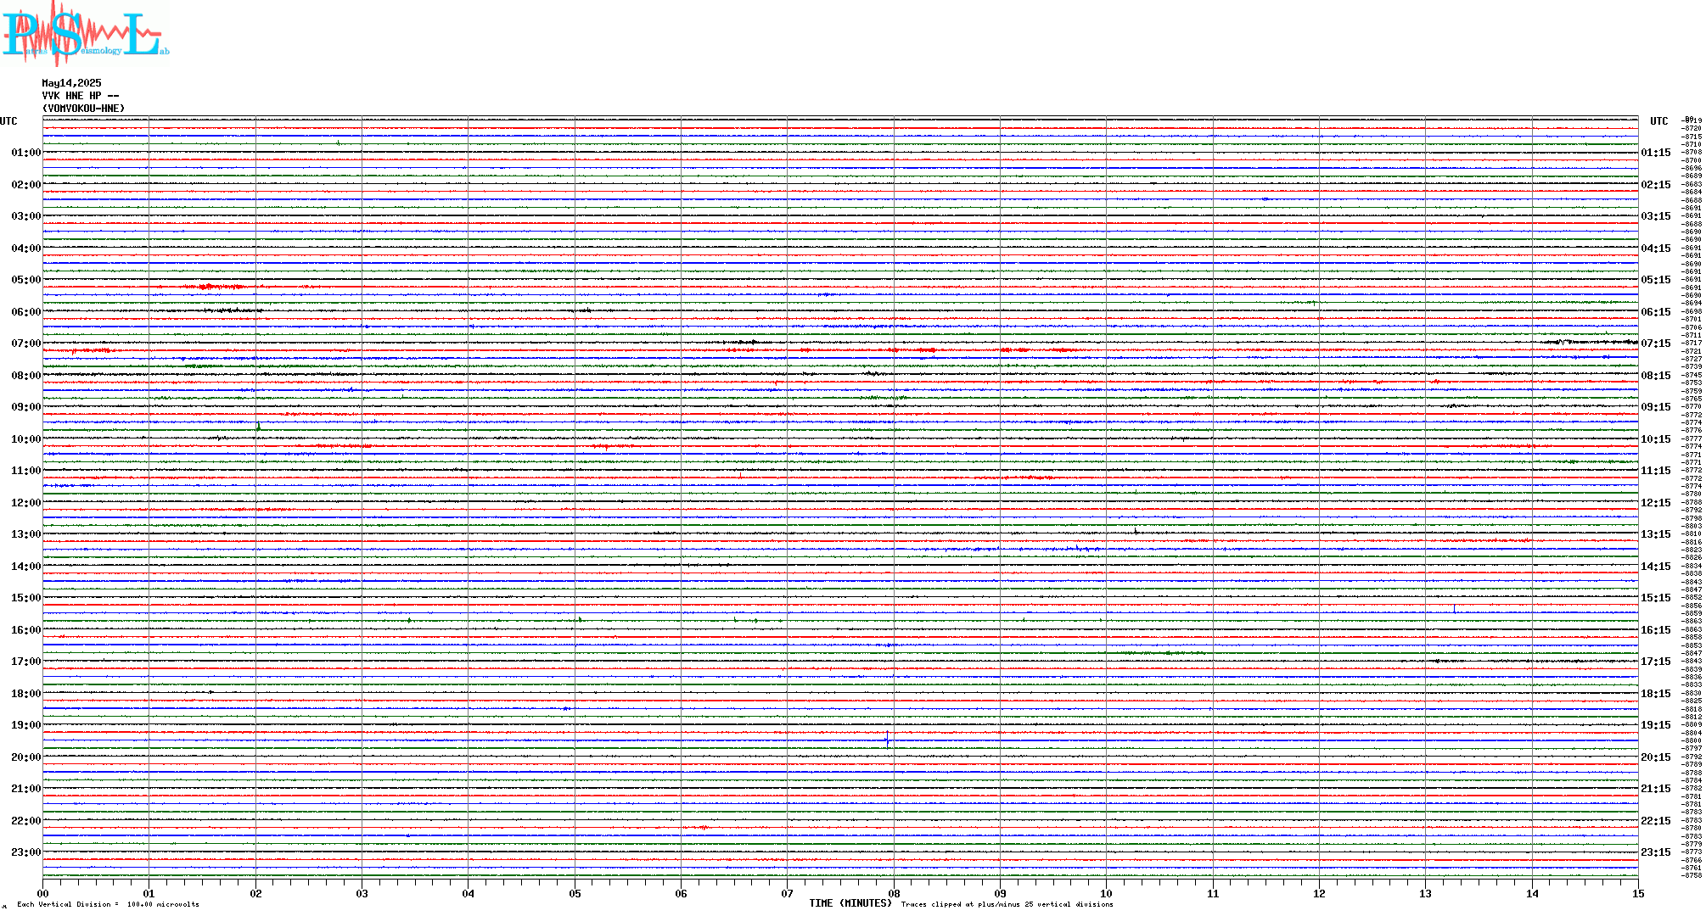Click the 02:00 hour label
The image size is (1706, 916).
pos(26,185)
